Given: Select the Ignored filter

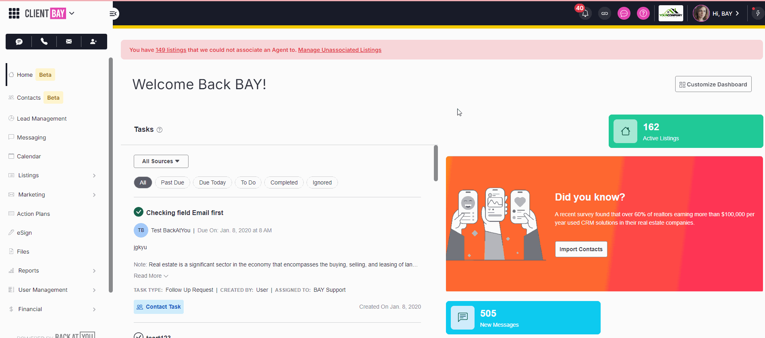Looking at the screenshot, I should 322,182.
